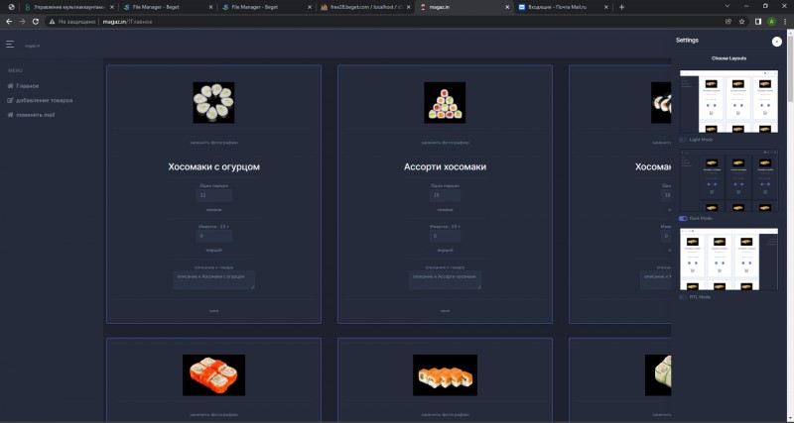794x423 pixels.
Task: Save the Ассорти хосомаки card
Action: point(445,311)
